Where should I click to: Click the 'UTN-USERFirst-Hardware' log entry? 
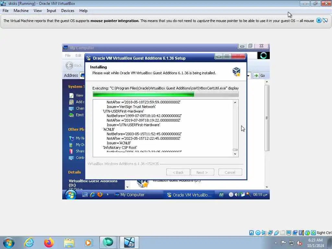point(123,111)
